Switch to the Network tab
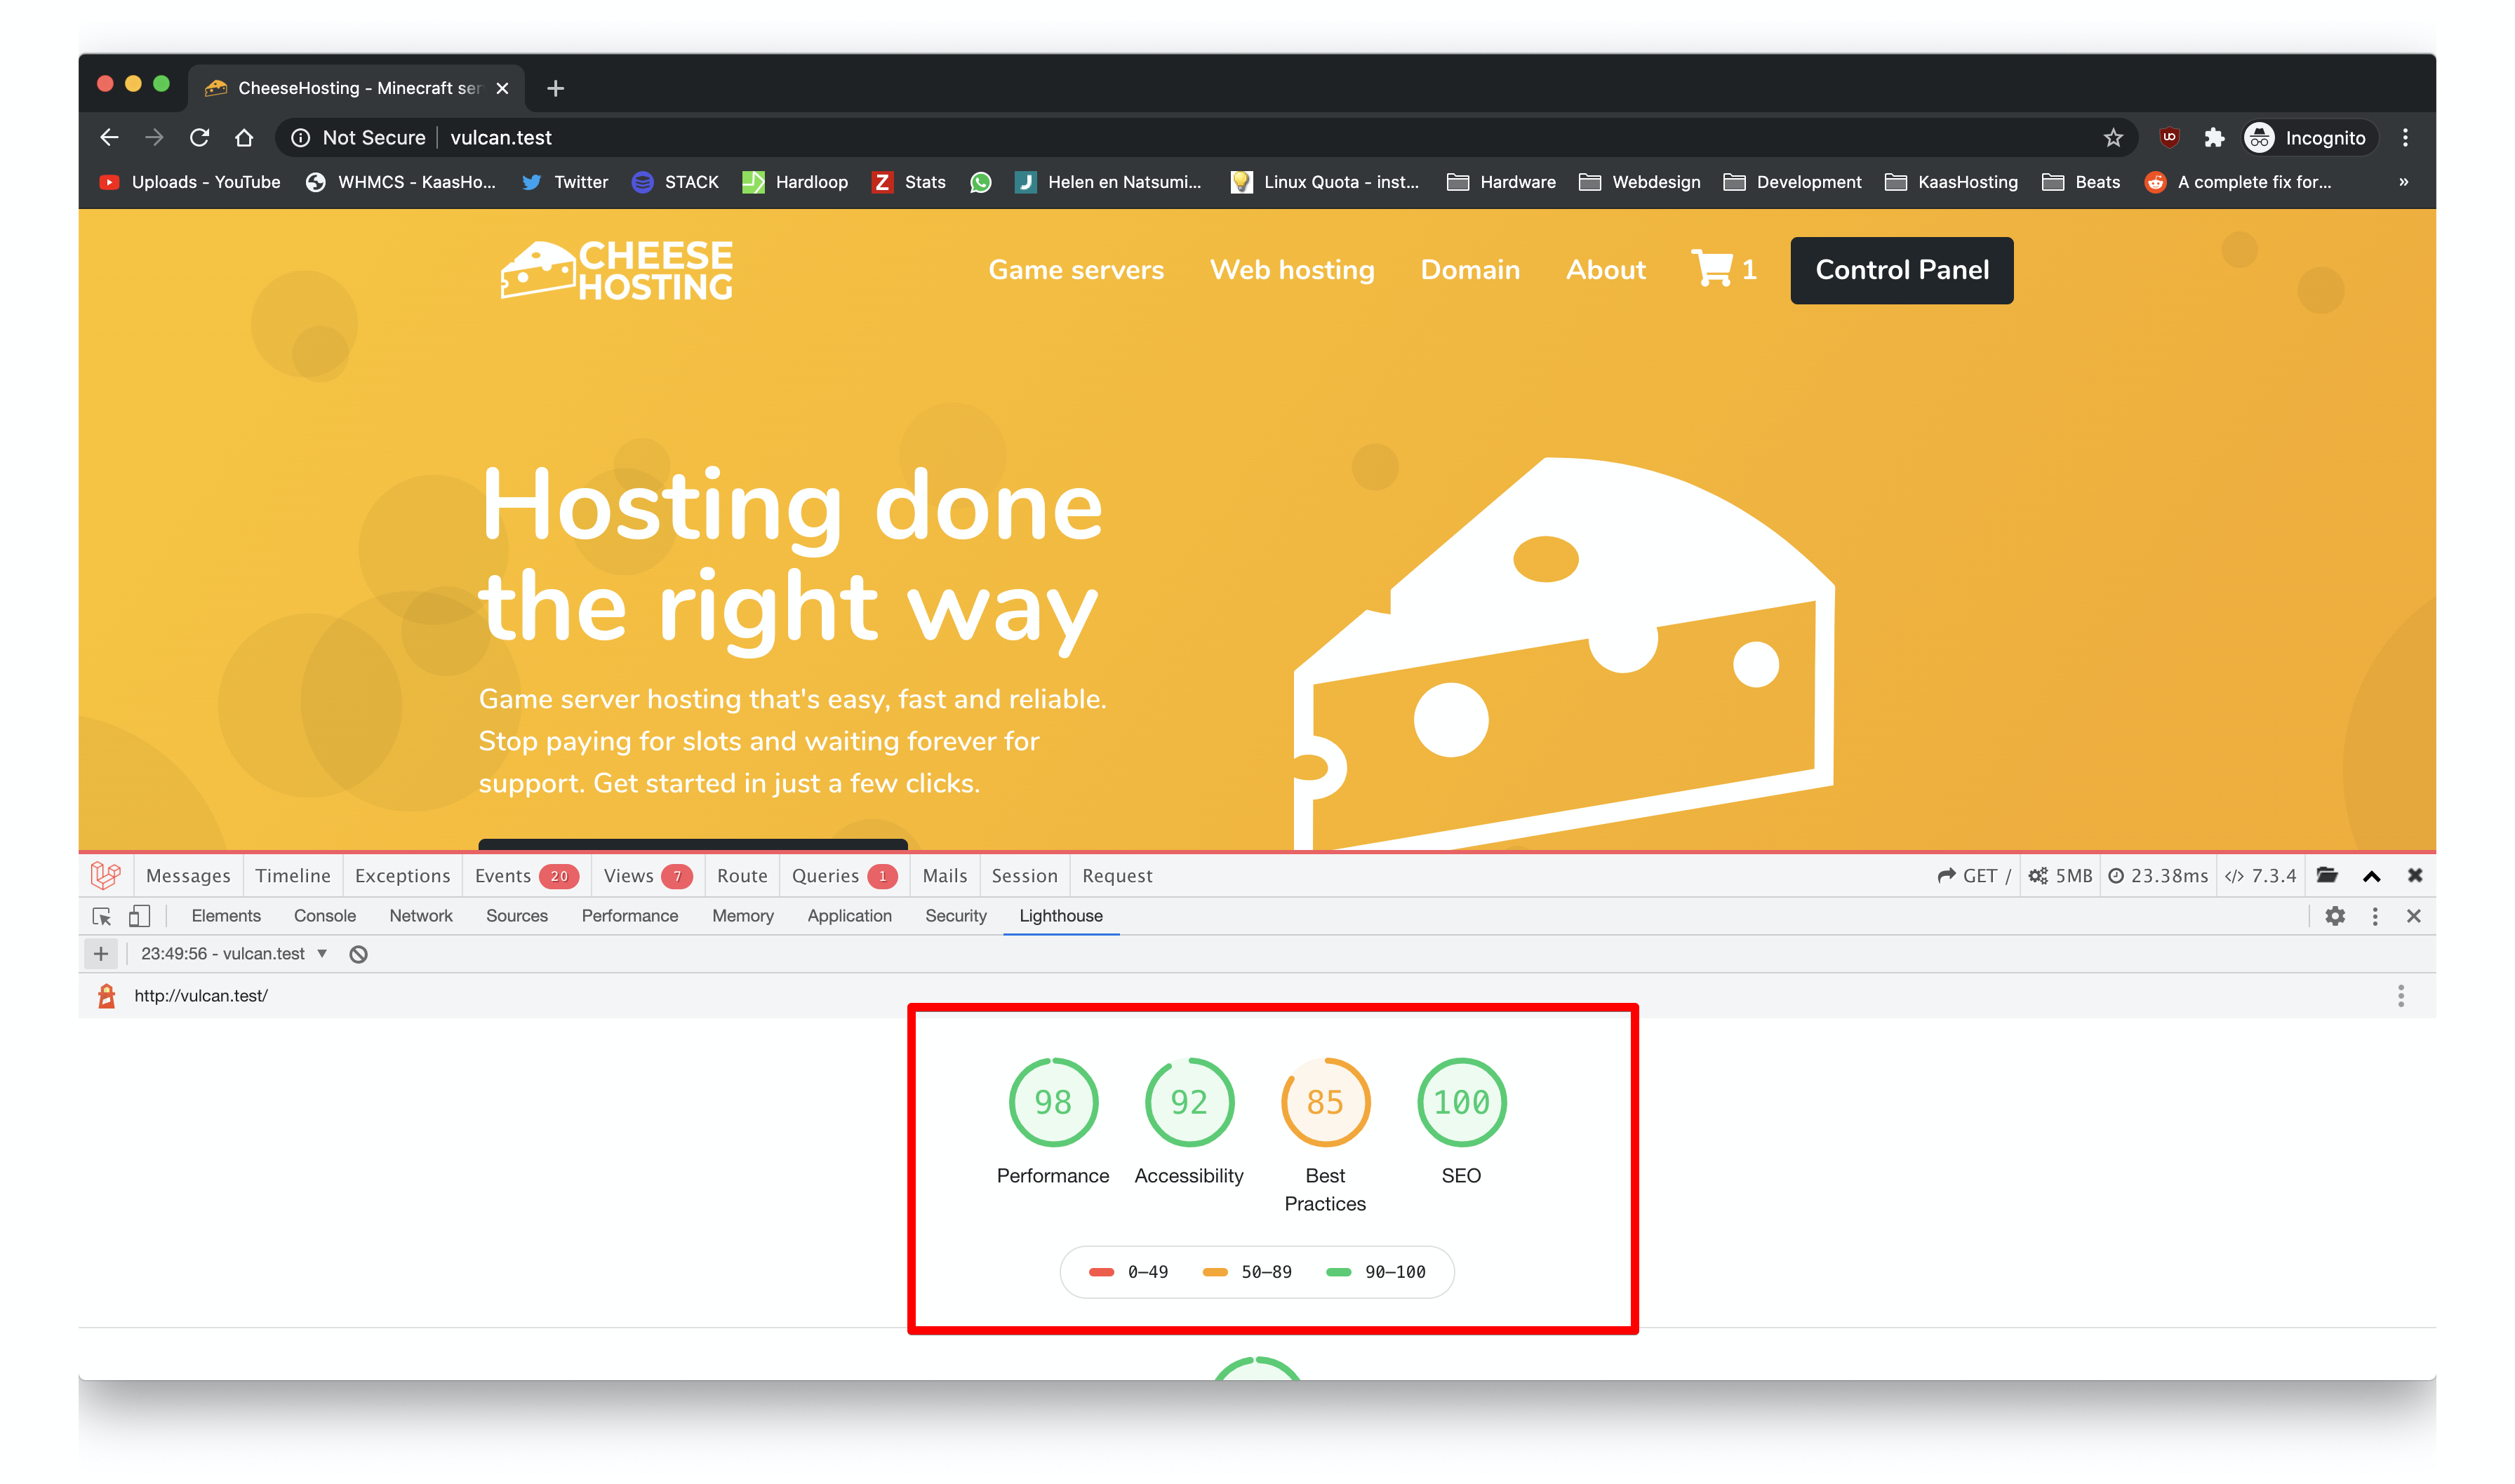Screen dimensions: 2515x1484 (x=420, y=916)
